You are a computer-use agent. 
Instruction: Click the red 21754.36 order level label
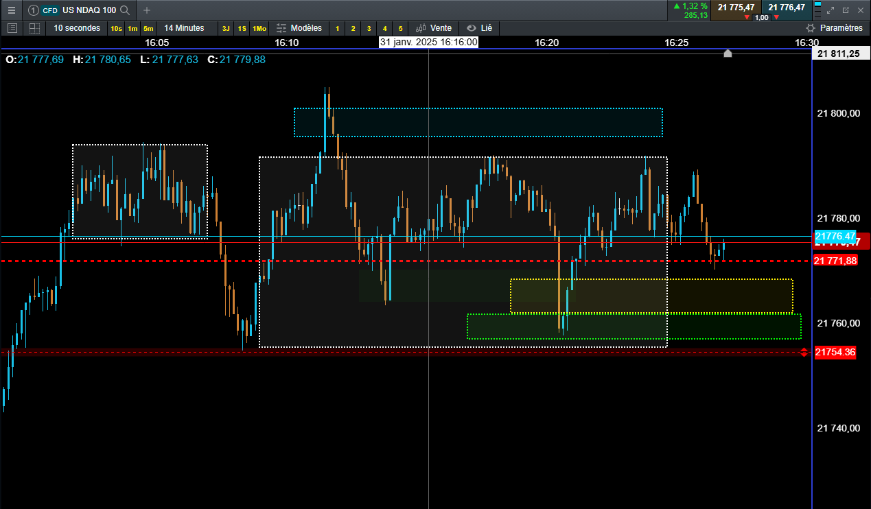point(835,353)
